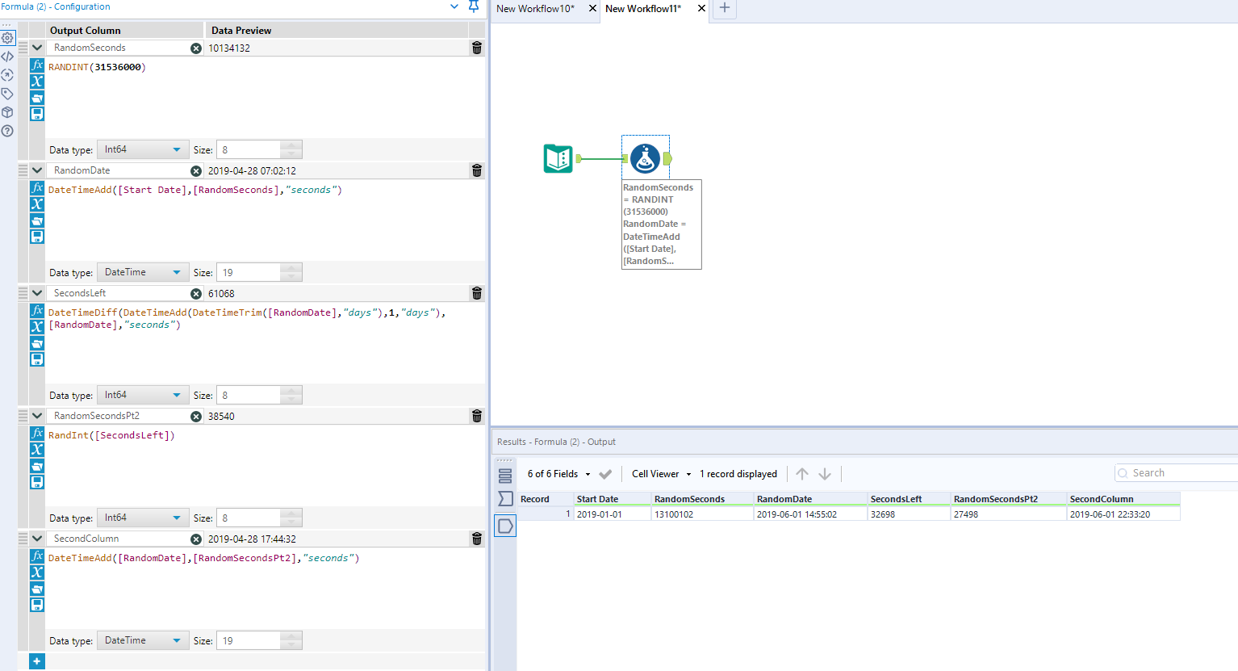Add a new formula expression

37,661
